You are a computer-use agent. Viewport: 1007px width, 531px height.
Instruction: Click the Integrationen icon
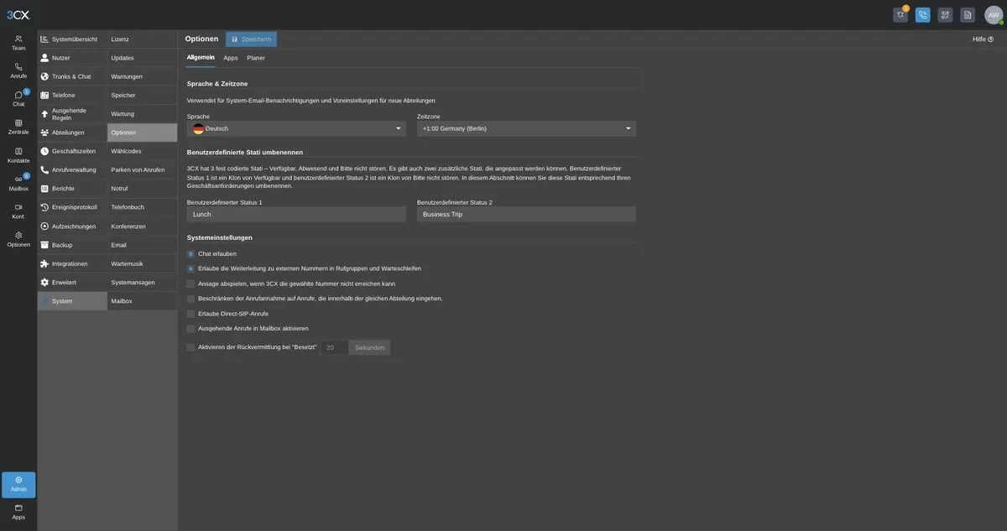[x=44, y=263]
